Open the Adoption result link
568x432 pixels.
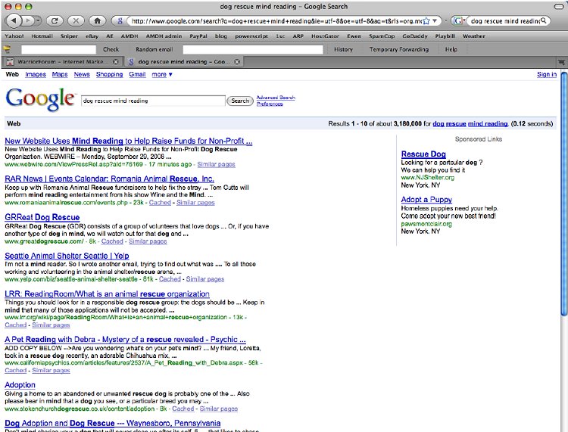[20, 385]
